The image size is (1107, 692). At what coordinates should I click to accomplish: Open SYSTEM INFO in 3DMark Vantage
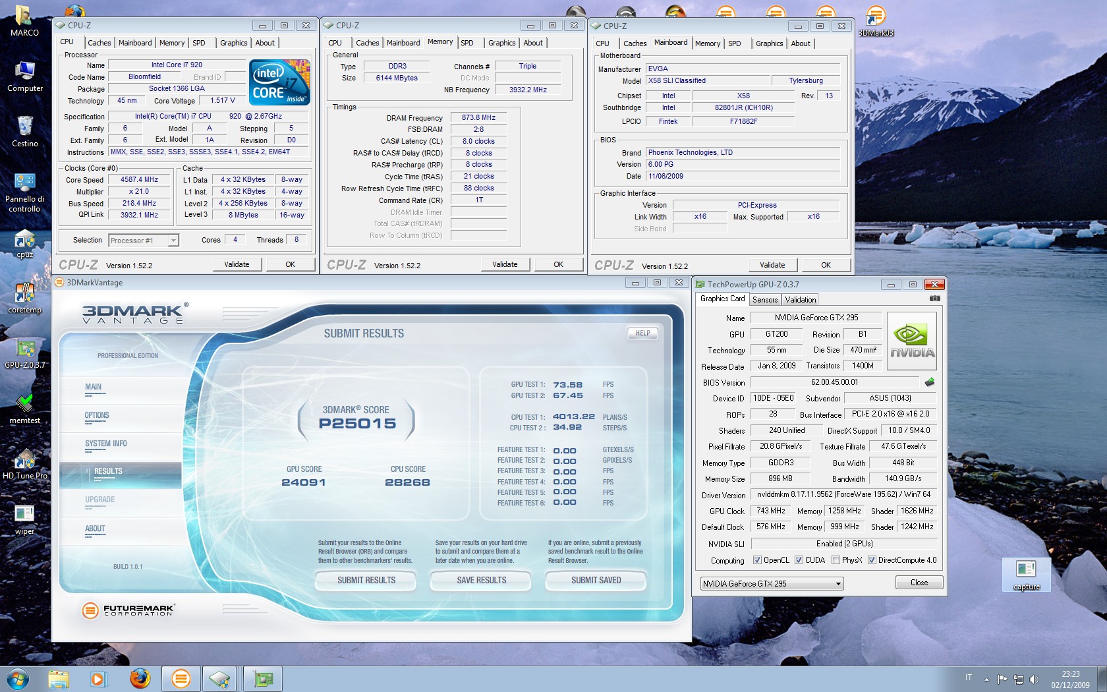pos(105,444)
